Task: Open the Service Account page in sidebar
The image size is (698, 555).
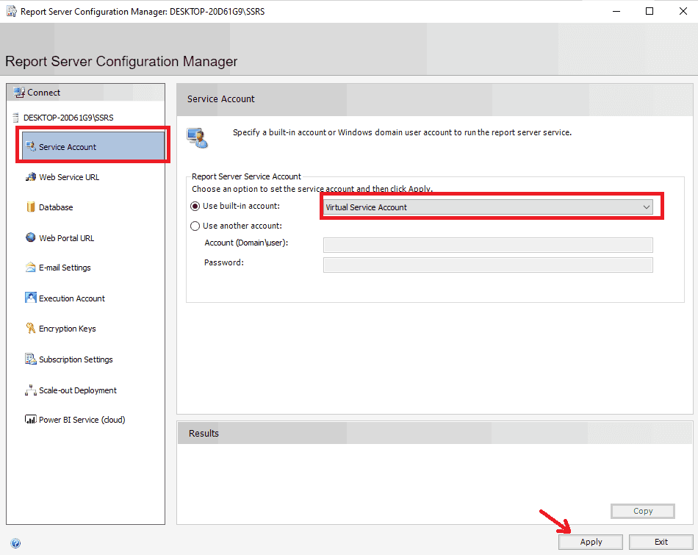Action: click(68, 147)
